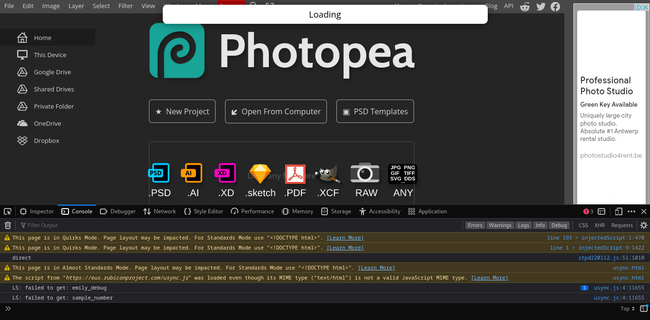This screenshot has width=650, height=320.
Task: Expand the console input with the double chevron
Action: [x=8, y=309]
